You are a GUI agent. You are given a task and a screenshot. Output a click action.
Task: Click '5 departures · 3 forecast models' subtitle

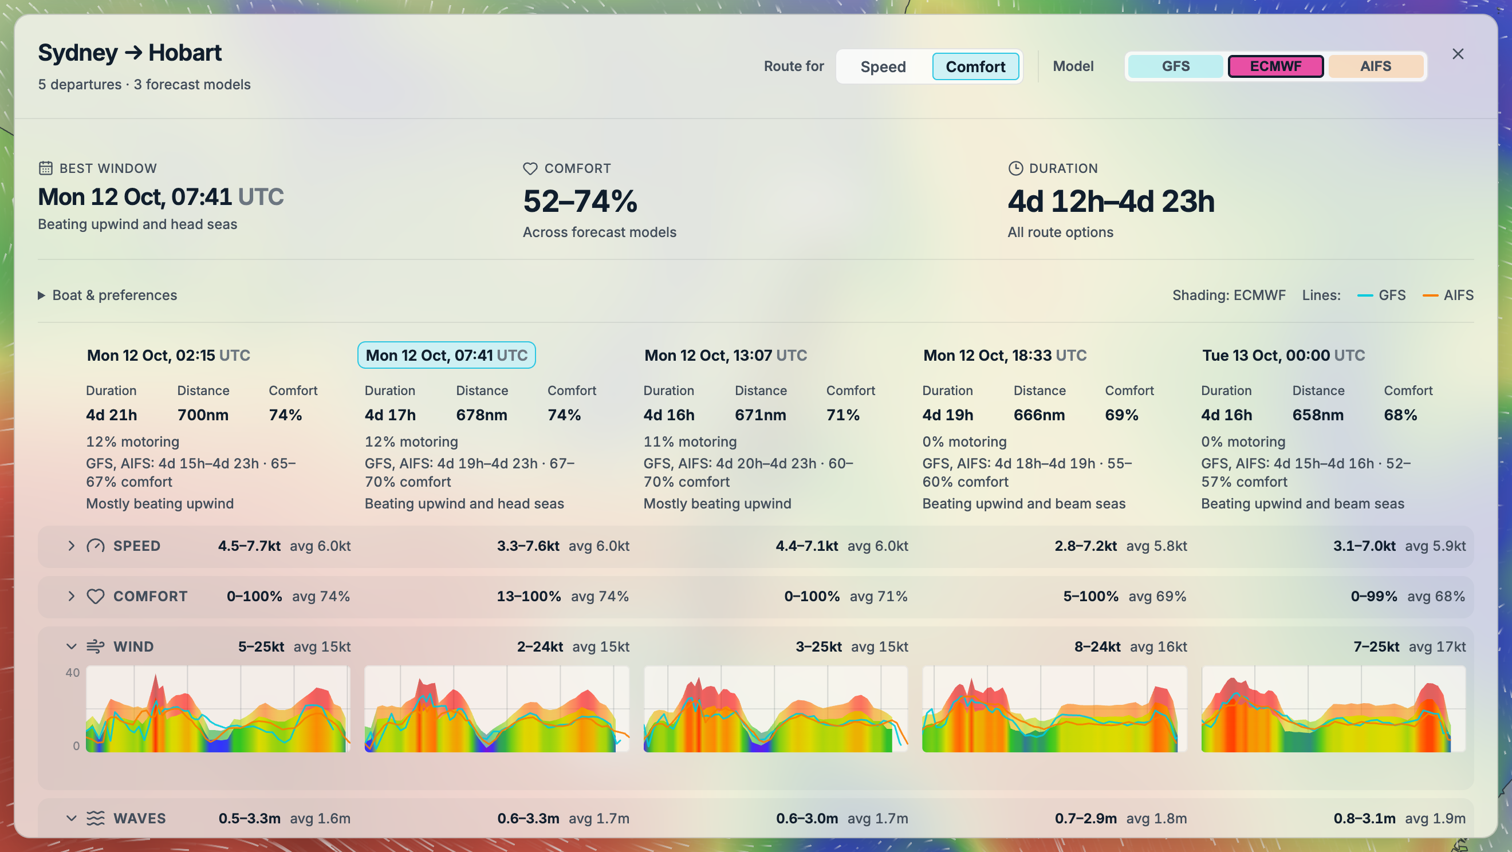click(x=144, y=85)
